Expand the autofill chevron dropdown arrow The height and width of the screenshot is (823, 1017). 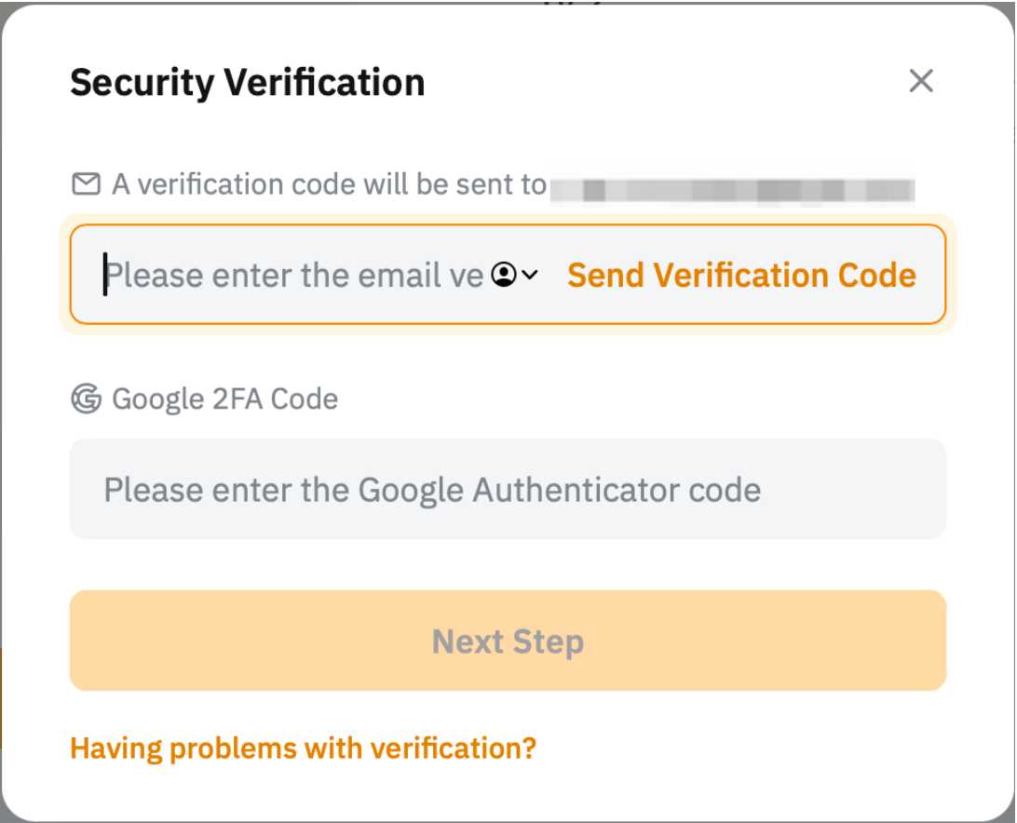click(530, 275)
